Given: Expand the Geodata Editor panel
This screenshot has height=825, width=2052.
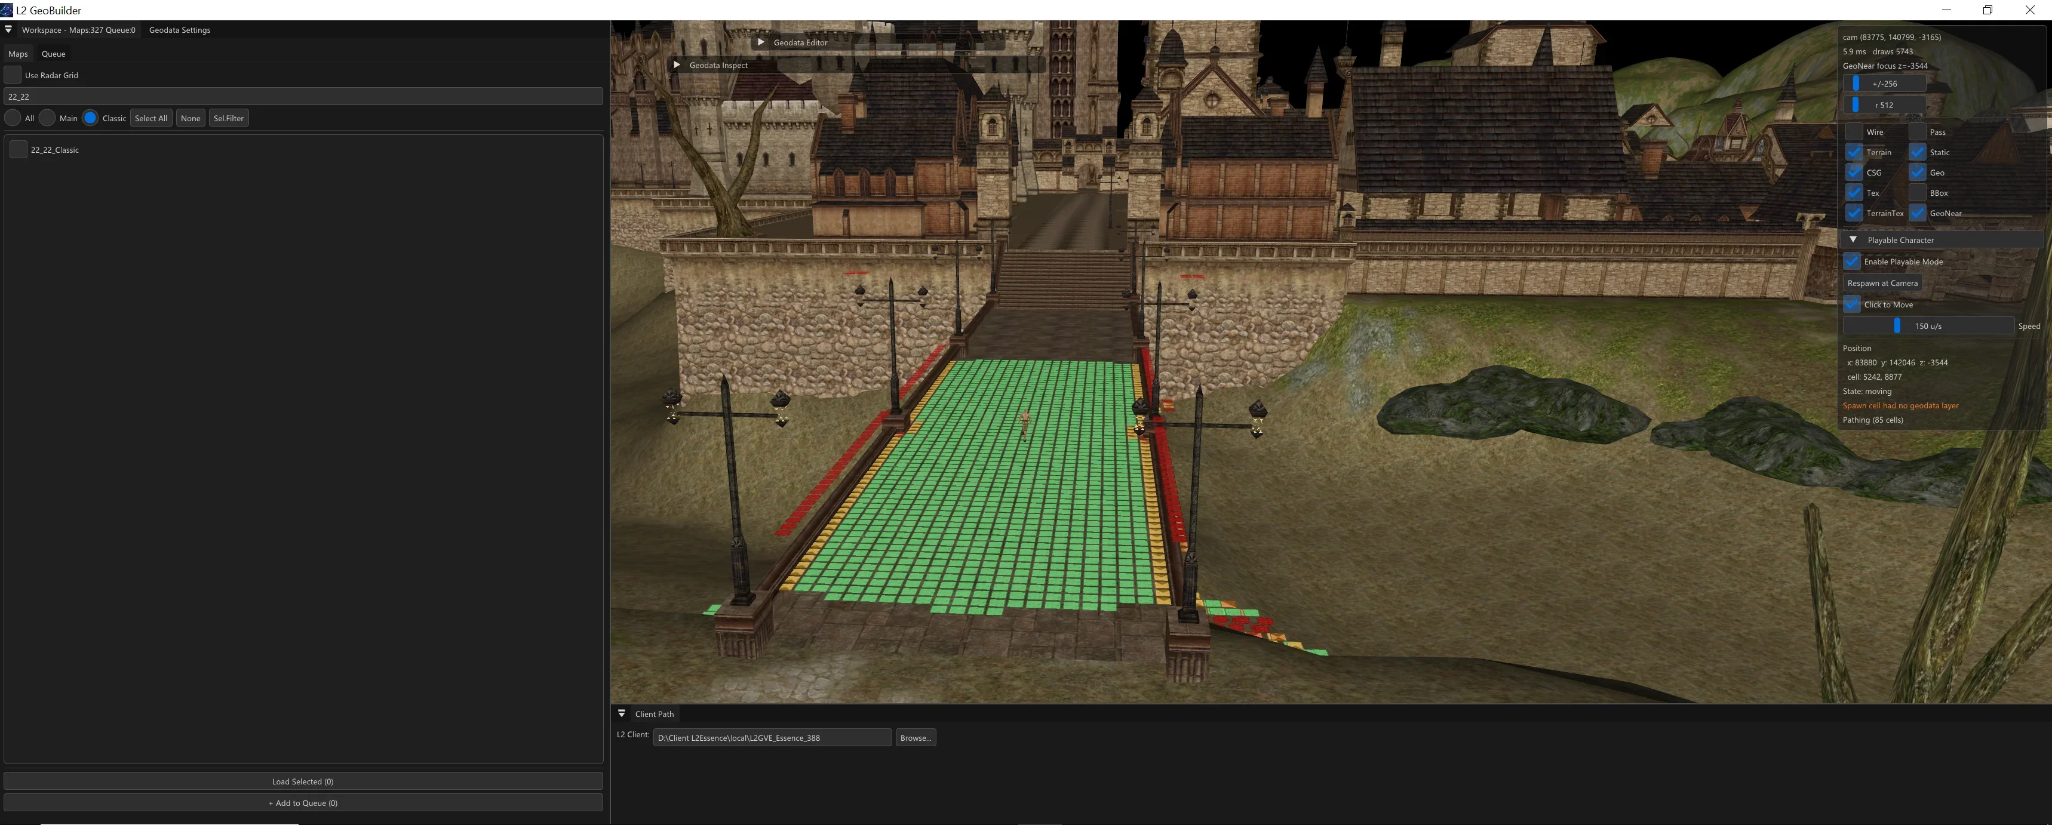Looking at the screenshot, I should click(761, 42).
